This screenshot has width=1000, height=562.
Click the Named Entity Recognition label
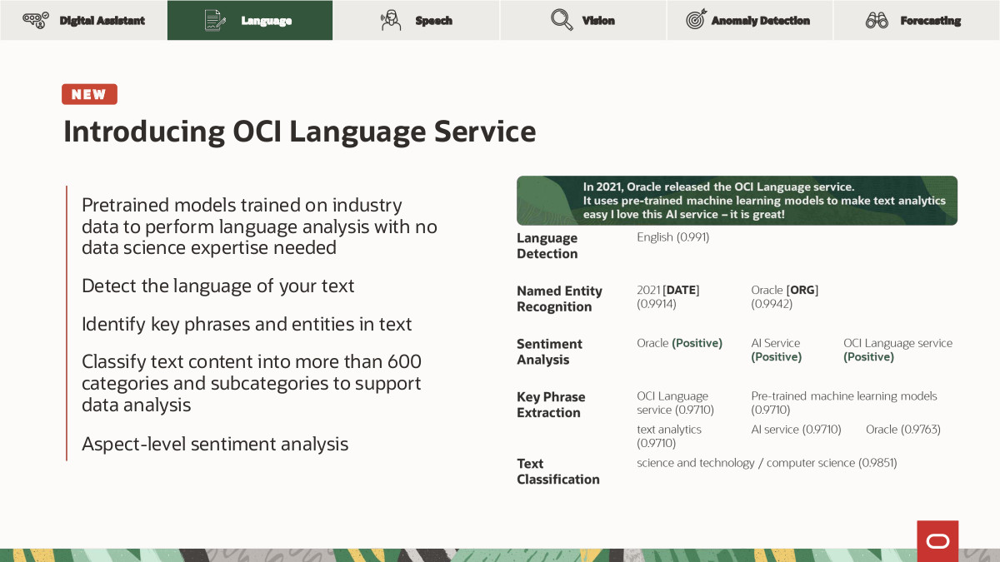pyautogui.click(x=559, y=299)
